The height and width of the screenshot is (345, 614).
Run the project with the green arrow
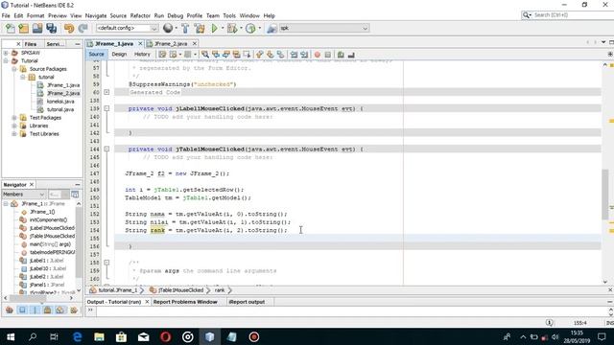(215, 28)
